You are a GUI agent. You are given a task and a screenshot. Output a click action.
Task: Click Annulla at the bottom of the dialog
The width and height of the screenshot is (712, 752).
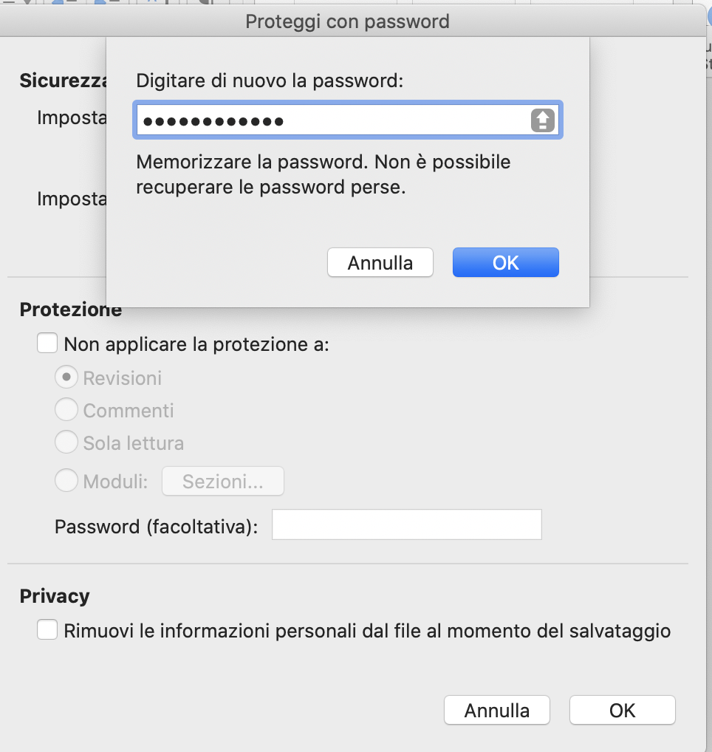(x=497, y=711)
